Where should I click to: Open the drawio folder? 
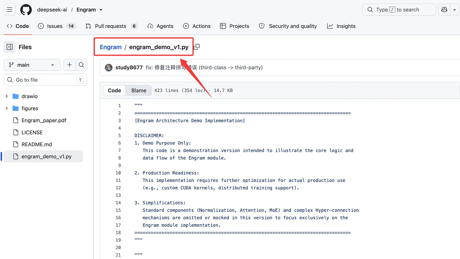click(x=29, y=96)
